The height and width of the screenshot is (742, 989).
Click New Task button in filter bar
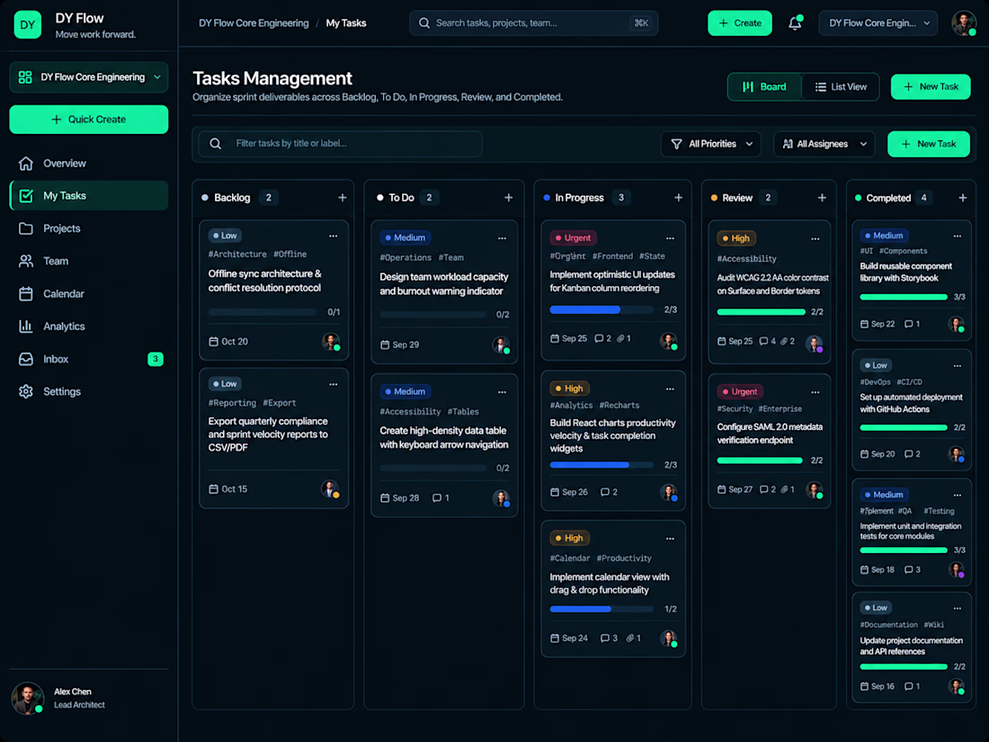coord(929,144)
